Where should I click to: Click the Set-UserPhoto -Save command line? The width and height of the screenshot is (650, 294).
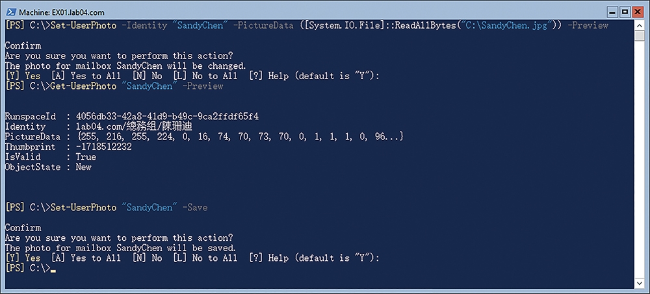[107, 208]
